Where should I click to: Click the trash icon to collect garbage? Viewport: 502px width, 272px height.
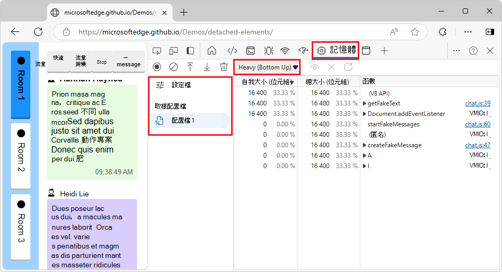pos(223,67)
